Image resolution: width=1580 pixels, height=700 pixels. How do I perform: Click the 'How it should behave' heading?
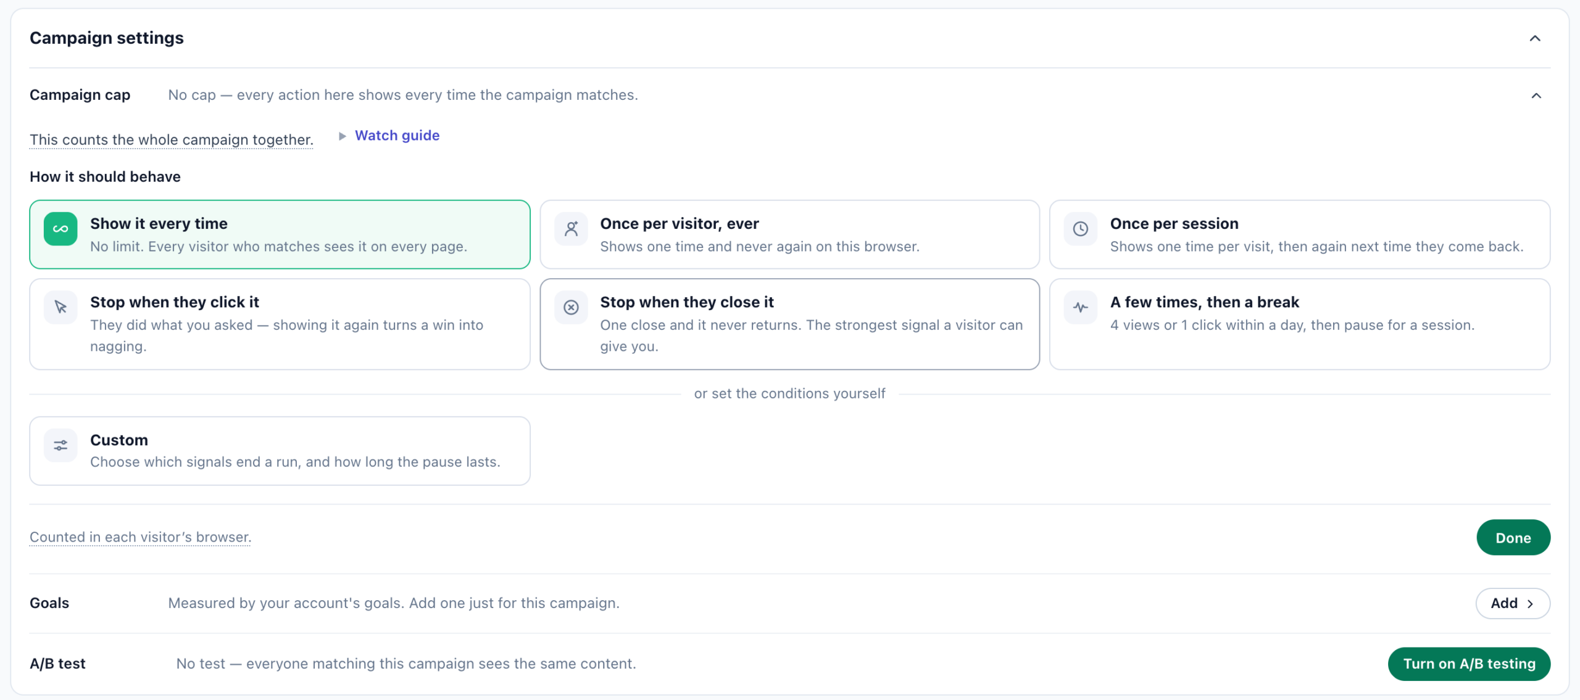[105, 177]
